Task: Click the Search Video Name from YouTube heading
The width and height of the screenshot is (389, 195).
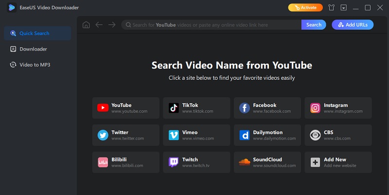Action: [x=232, y=65]
